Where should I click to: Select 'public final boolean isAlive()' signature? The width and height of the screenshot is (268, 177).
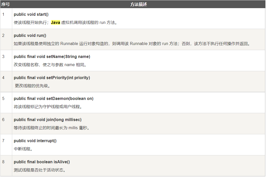[42, 162]
